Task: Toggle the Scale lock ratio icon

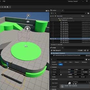Action: (61, 74)
